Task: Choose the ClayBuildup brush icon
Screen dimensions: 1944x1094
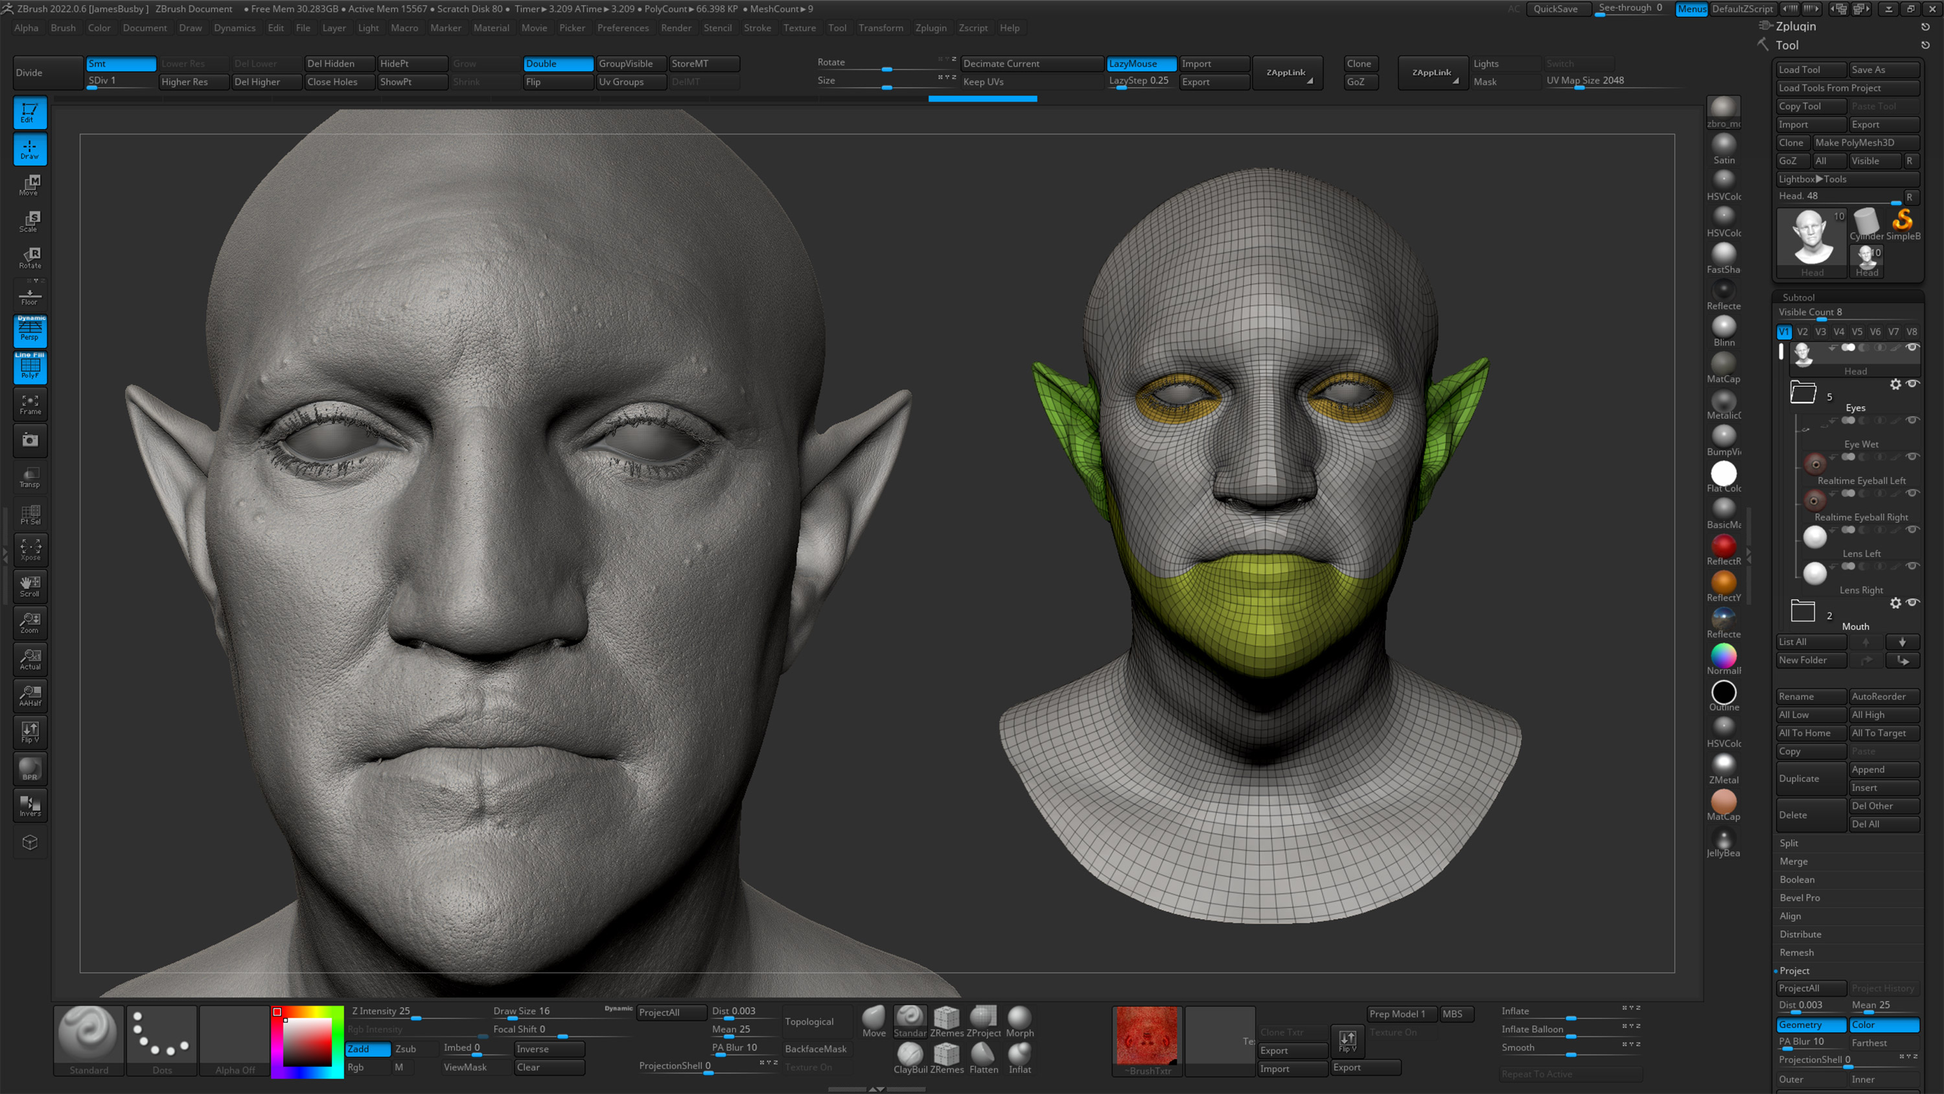Action: pyautogui.click(x=909, y=1056)
